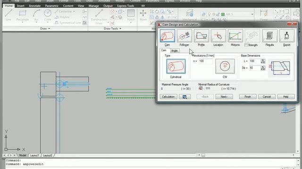The height and width of the screenshot is (169, 302).
Task: Open the Results step icon
Action: tap(269, 36)
